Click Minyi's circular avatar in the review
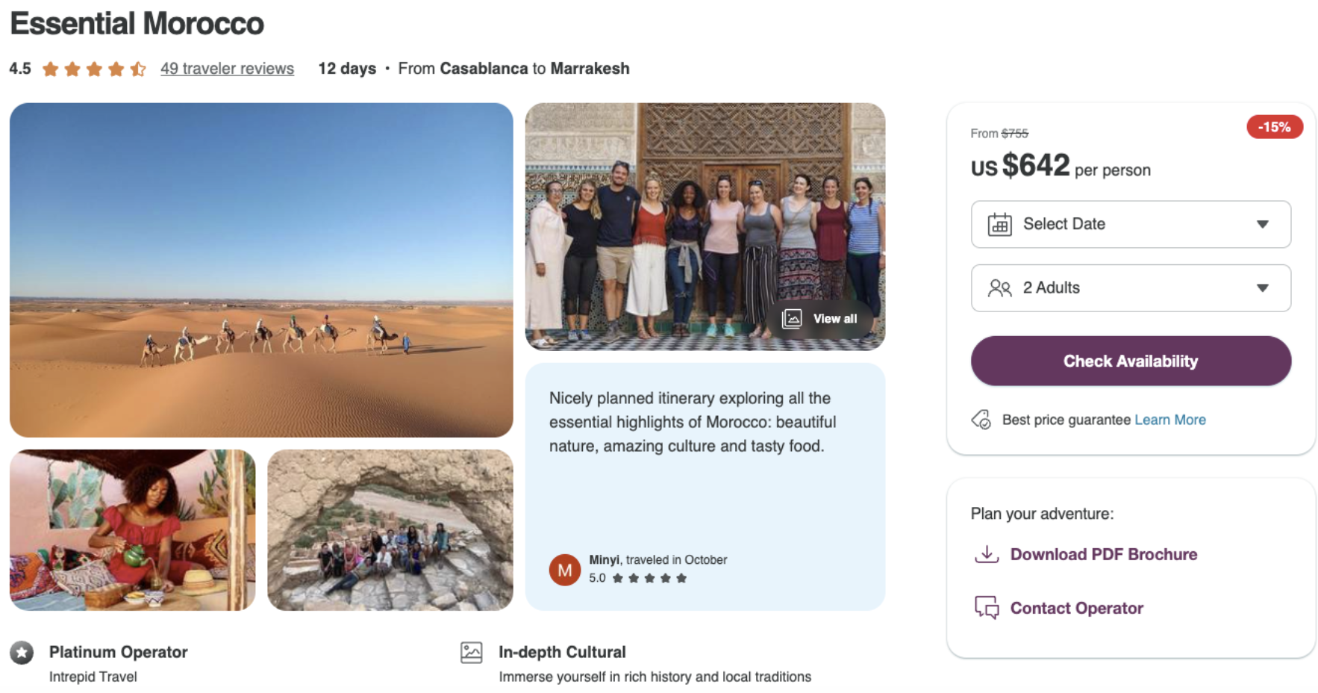This screenshot has height=693, width=1318. (565, 569)
